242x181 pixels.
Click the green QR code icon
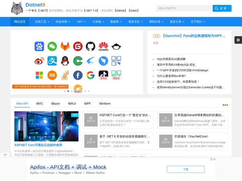pos(116,75)
